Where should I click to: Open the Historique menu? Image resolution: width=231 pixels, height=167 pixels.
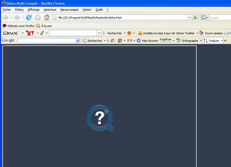click(x=50, y=10)
